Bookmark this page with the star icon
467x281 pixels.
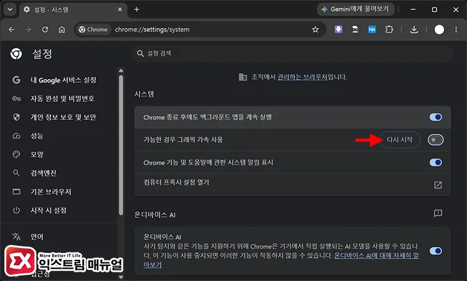point(315,29)
